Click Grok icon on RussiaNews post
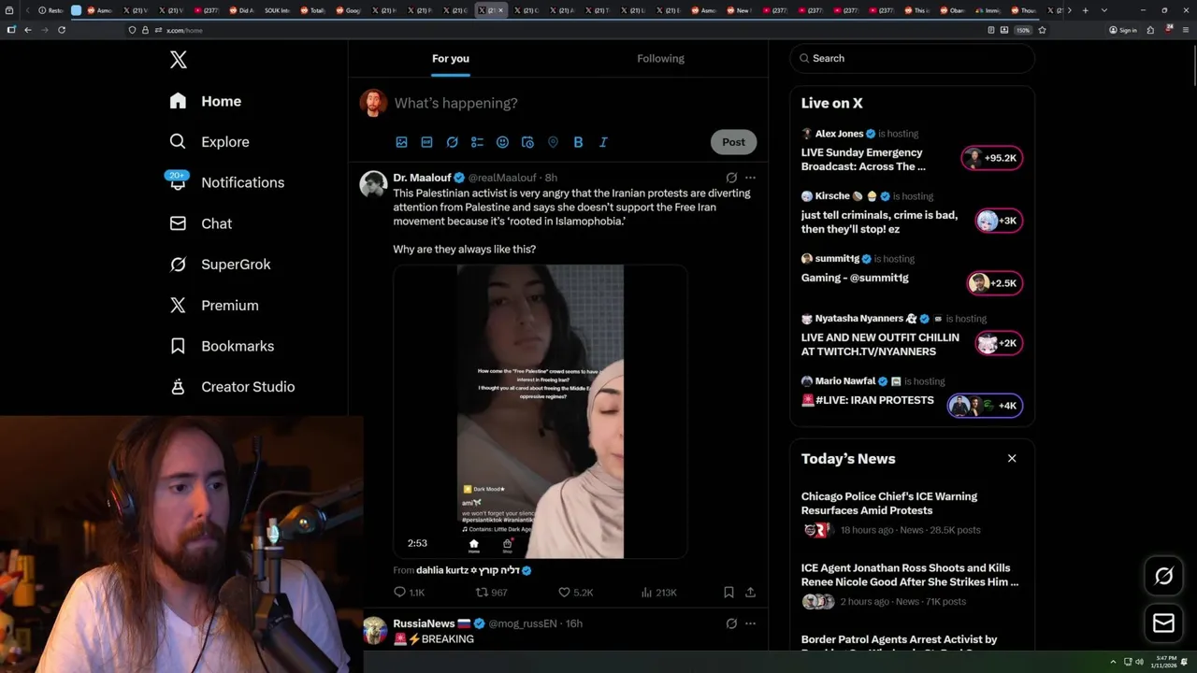Viewport: 1197px width, 673px height. click(x=731, y=623)
